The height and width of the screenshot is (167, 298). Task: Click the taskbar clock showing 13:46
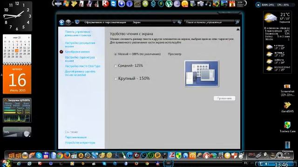[281, 164]
